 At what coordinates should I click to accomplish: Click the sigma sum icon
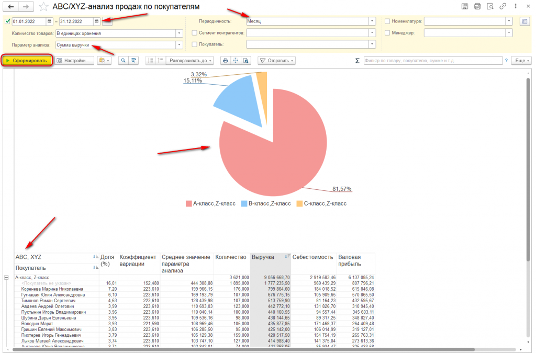pos(357,61)
